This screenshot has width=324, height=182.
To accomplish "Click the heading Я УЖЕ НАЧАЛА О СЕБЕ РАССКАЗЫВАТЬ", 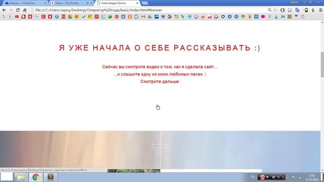I will click(159, 48).
